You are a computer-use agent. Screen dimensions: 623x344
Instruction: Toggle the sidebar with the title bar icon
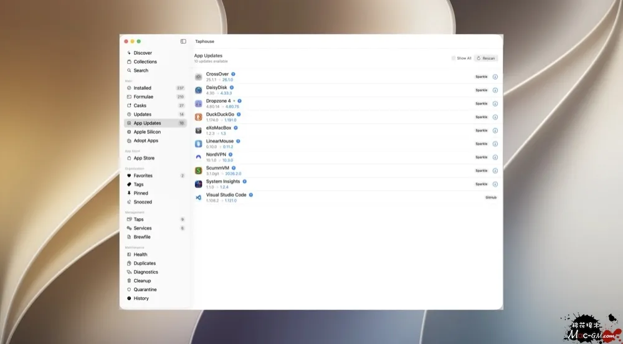click(x=183, y=41)
